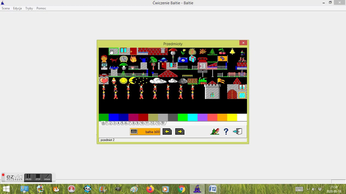
Task: Select the gray castle tower object
Action: [x=212, y=89]
